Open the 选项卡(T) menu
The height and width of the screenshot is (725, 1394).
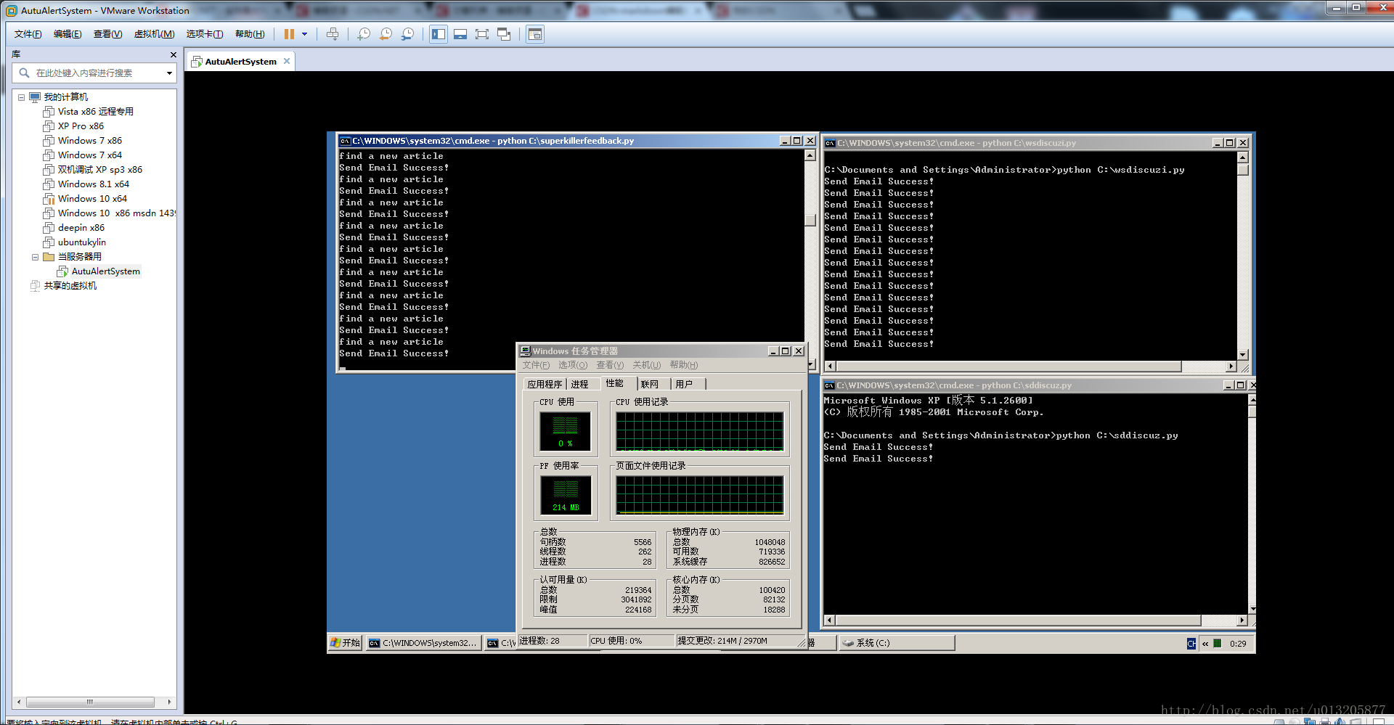[204, 34]
